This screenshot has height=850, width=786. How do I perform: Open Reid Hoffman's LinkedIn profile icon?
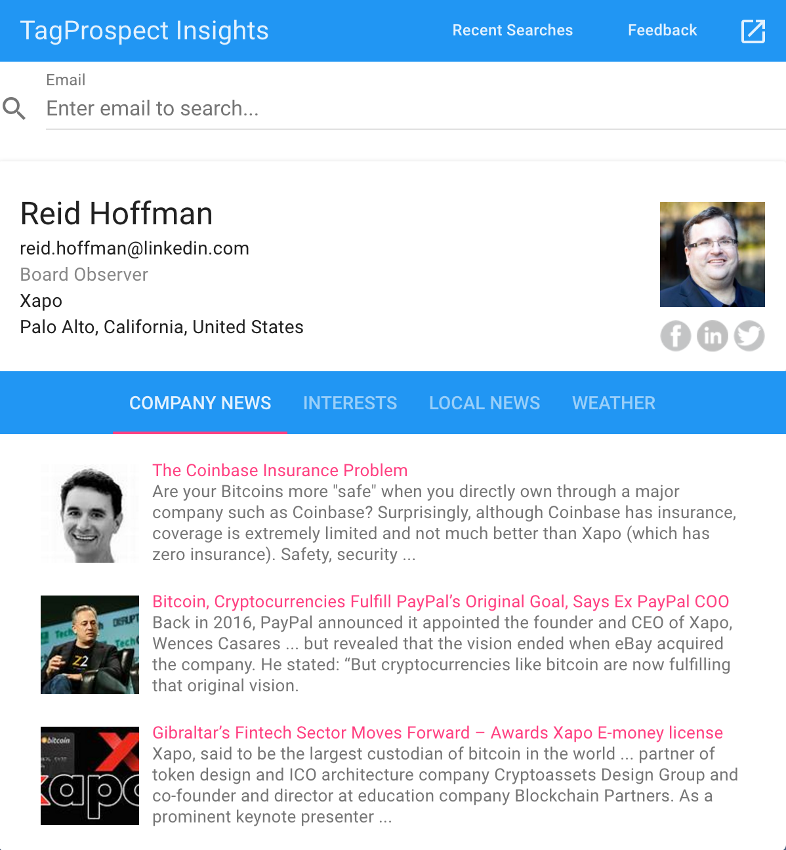pyautogui.click(x=713, y=336)
